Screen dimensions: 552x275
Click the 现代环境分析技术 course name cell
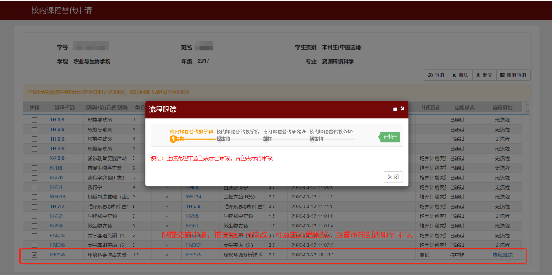coord(243,254)
